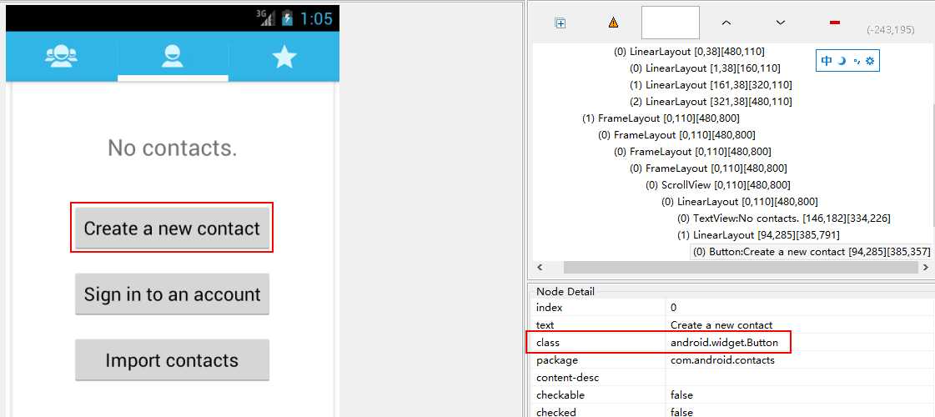Click the yellow warning triangle toolbar icon
The image size is (935, 417).
point(613,23)
